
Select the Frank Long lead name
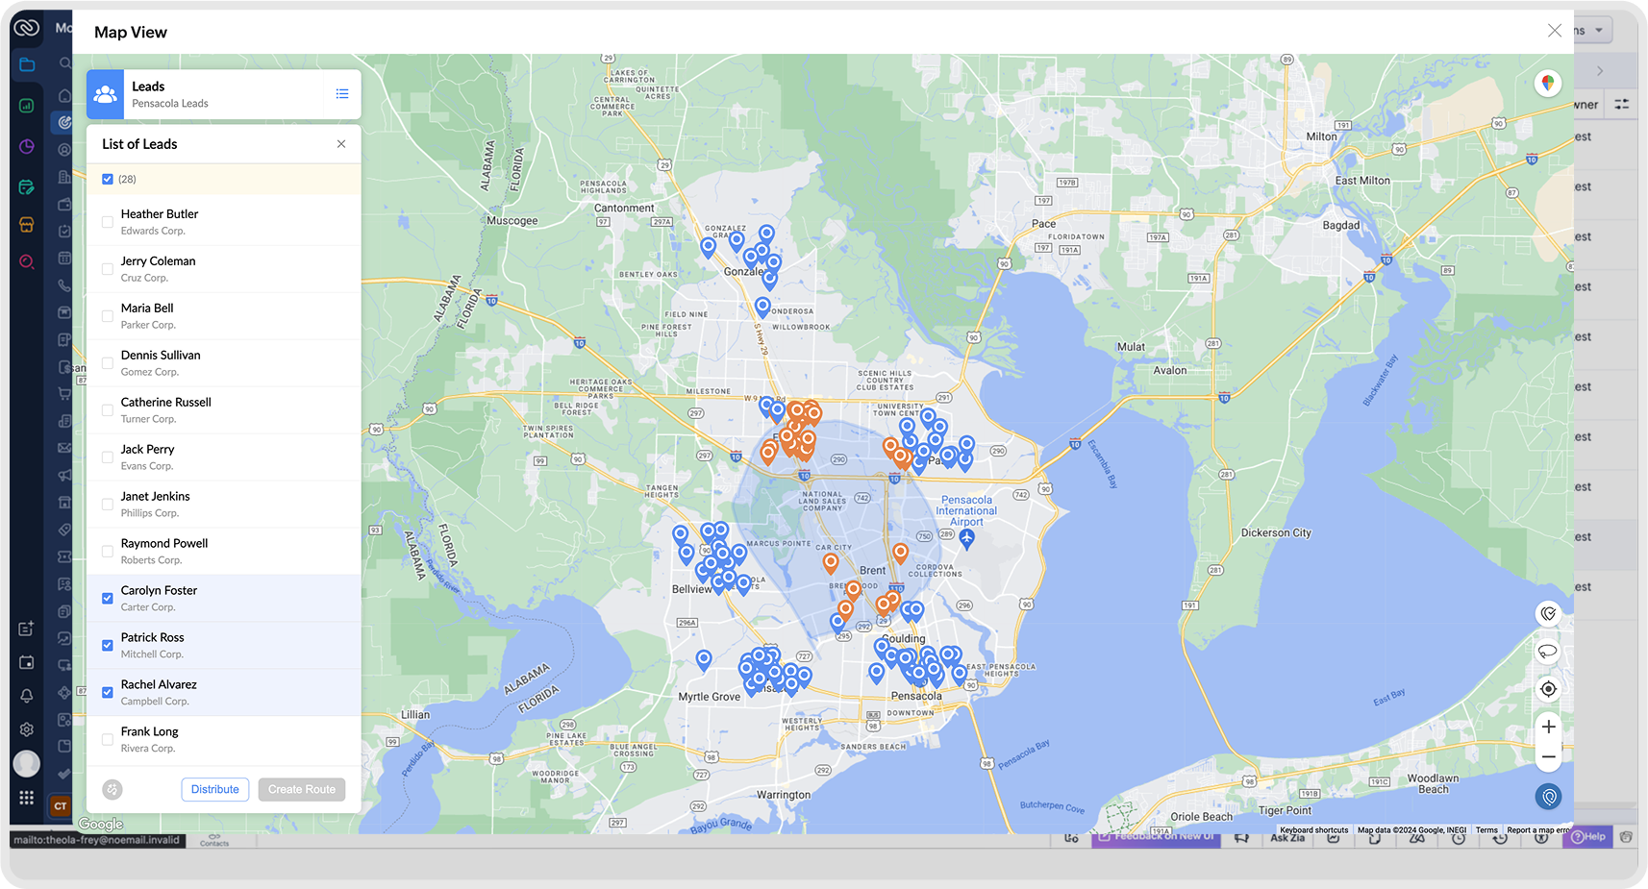pyautogui.click(x=150, y=732)
